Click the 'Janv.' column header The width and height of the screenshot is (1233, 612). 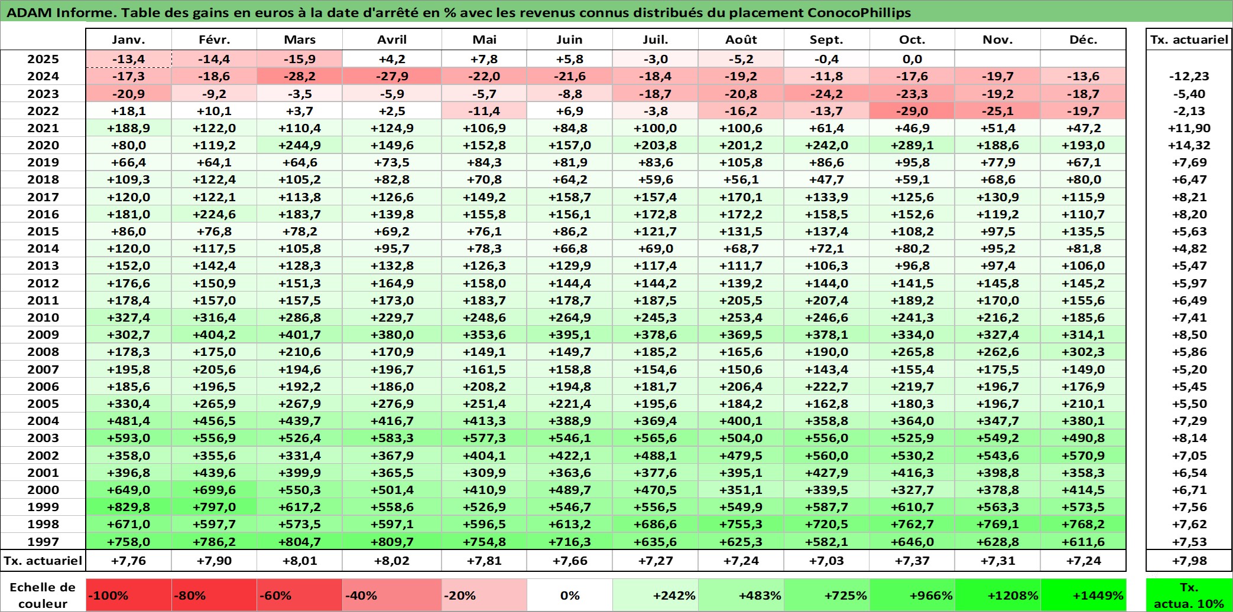coord(129,40)
